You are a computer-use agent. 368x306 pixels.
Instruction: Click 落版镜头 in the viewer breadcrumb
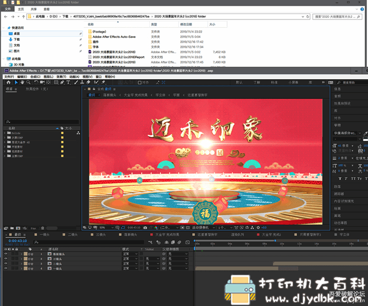[x=109, y=95]
